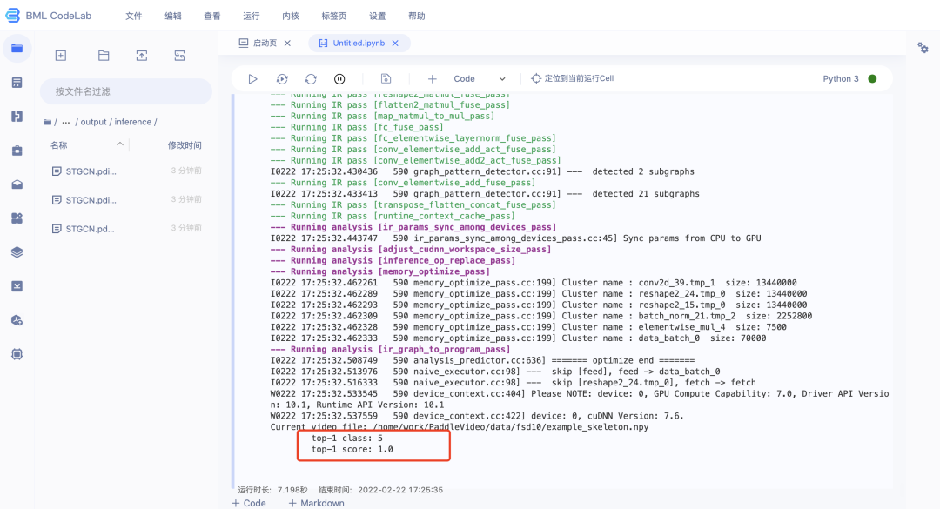
Task: Click the green kernel status indicator
Action: coord(872,78)
